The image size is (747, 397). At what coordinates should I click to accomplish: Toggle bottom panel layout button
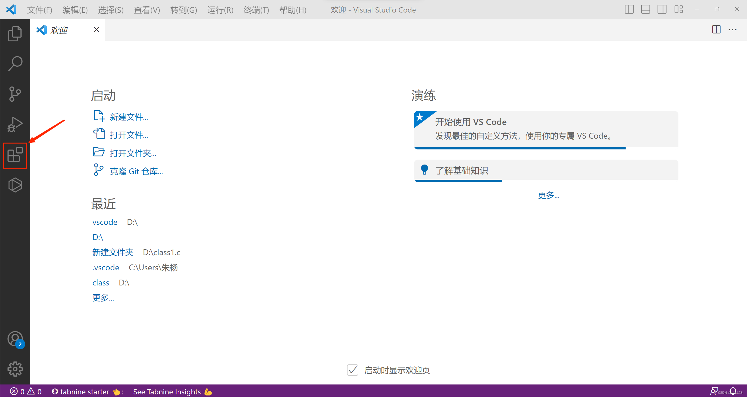(x=645, y=10)
